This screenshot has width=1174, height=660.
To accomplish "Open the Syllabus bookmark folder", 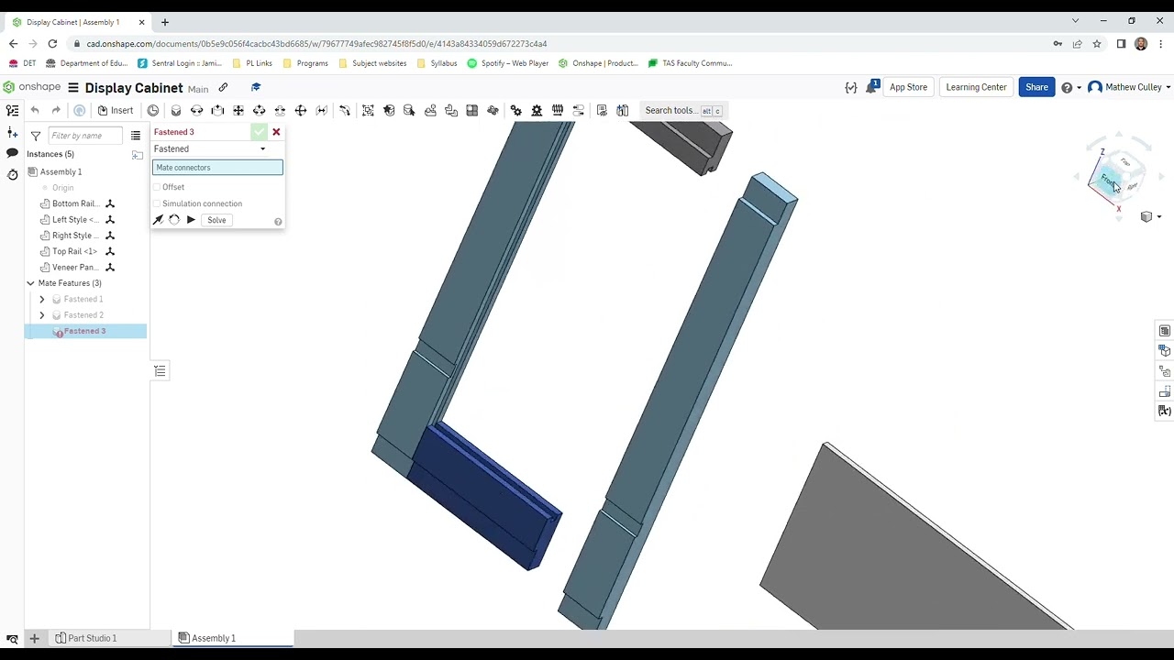I will pos(437,63).
